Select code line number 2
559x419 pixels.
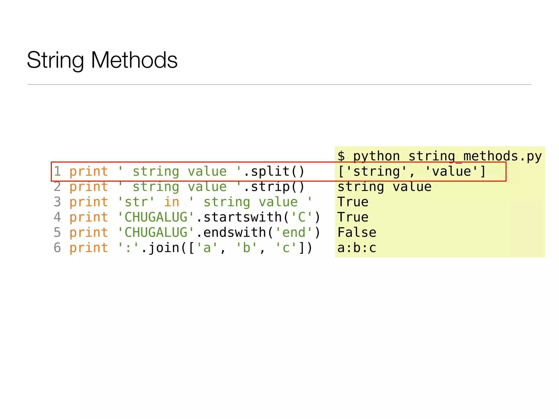(x=57, y=187)
